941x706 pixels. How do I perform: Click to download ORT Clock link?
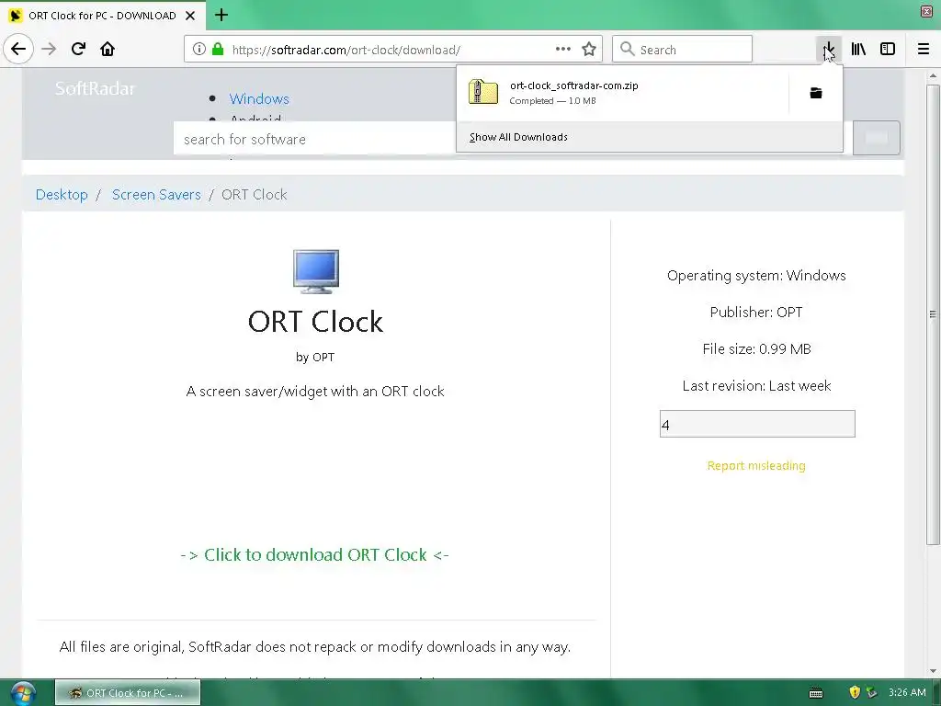[x=315, y=554]
